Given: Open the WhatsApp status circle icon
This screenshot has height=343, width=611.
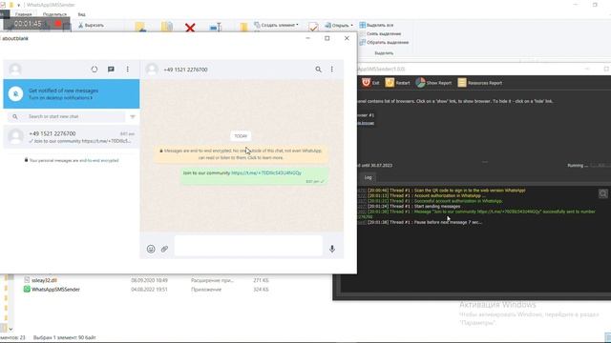Looking at the screenshot, I should point(95,70).
